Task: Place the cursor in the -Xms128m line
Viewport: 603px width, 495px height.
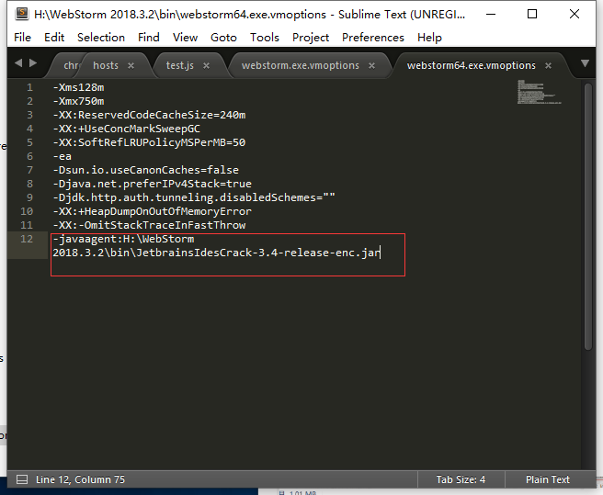Action: pos(78,87)
